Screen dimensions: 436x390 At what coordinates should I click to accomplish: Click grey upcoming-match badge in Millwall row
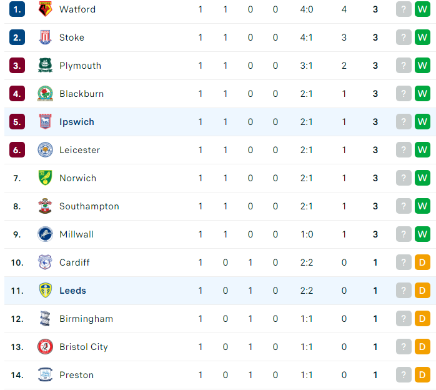click(404, 234)
